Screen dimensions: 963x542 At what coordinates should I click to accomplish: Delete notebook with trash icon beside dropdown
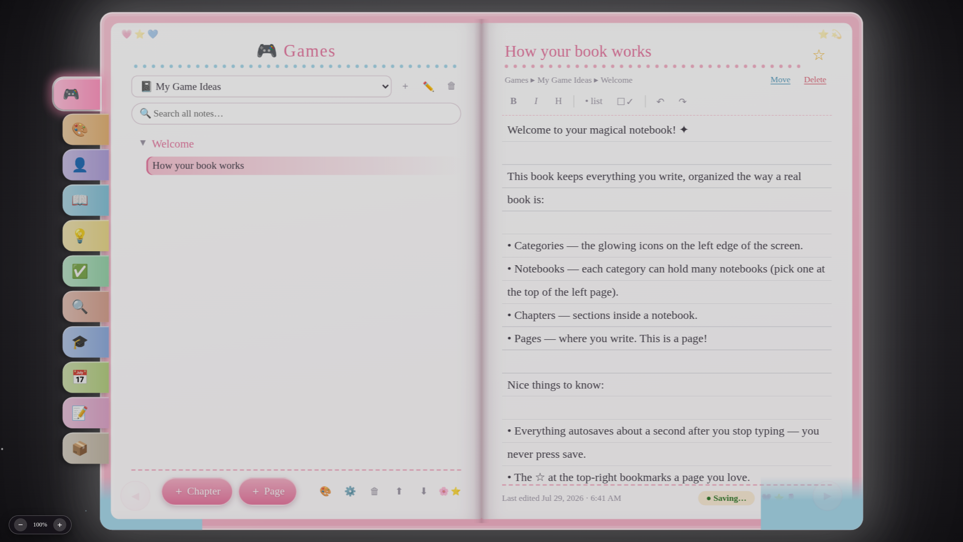451,86
